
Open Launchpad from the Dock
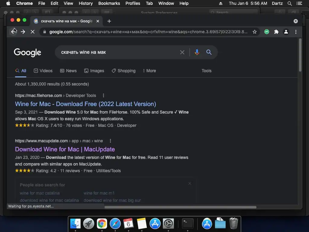point(89,224)
